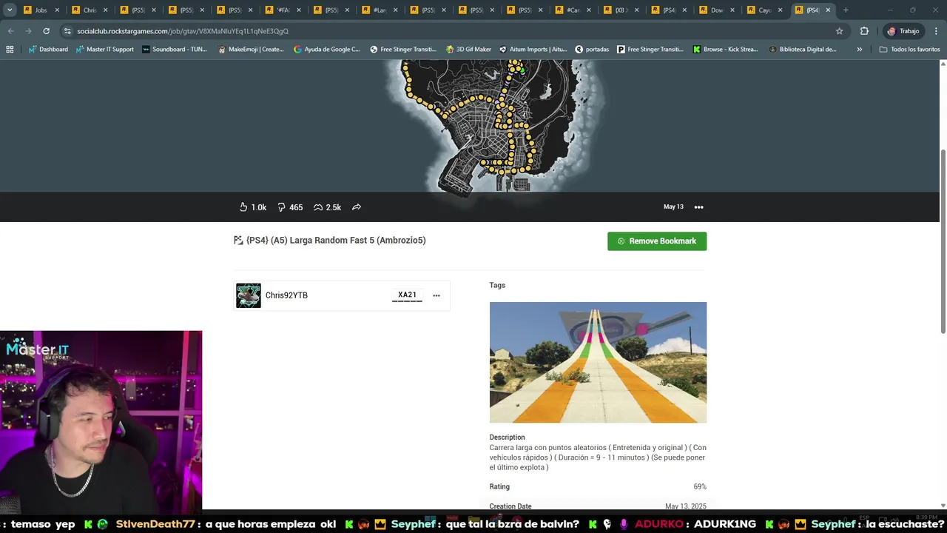Click the 69% rating value
The height and width of the screenshot is (533, 947).
click(x=699, y=487)
